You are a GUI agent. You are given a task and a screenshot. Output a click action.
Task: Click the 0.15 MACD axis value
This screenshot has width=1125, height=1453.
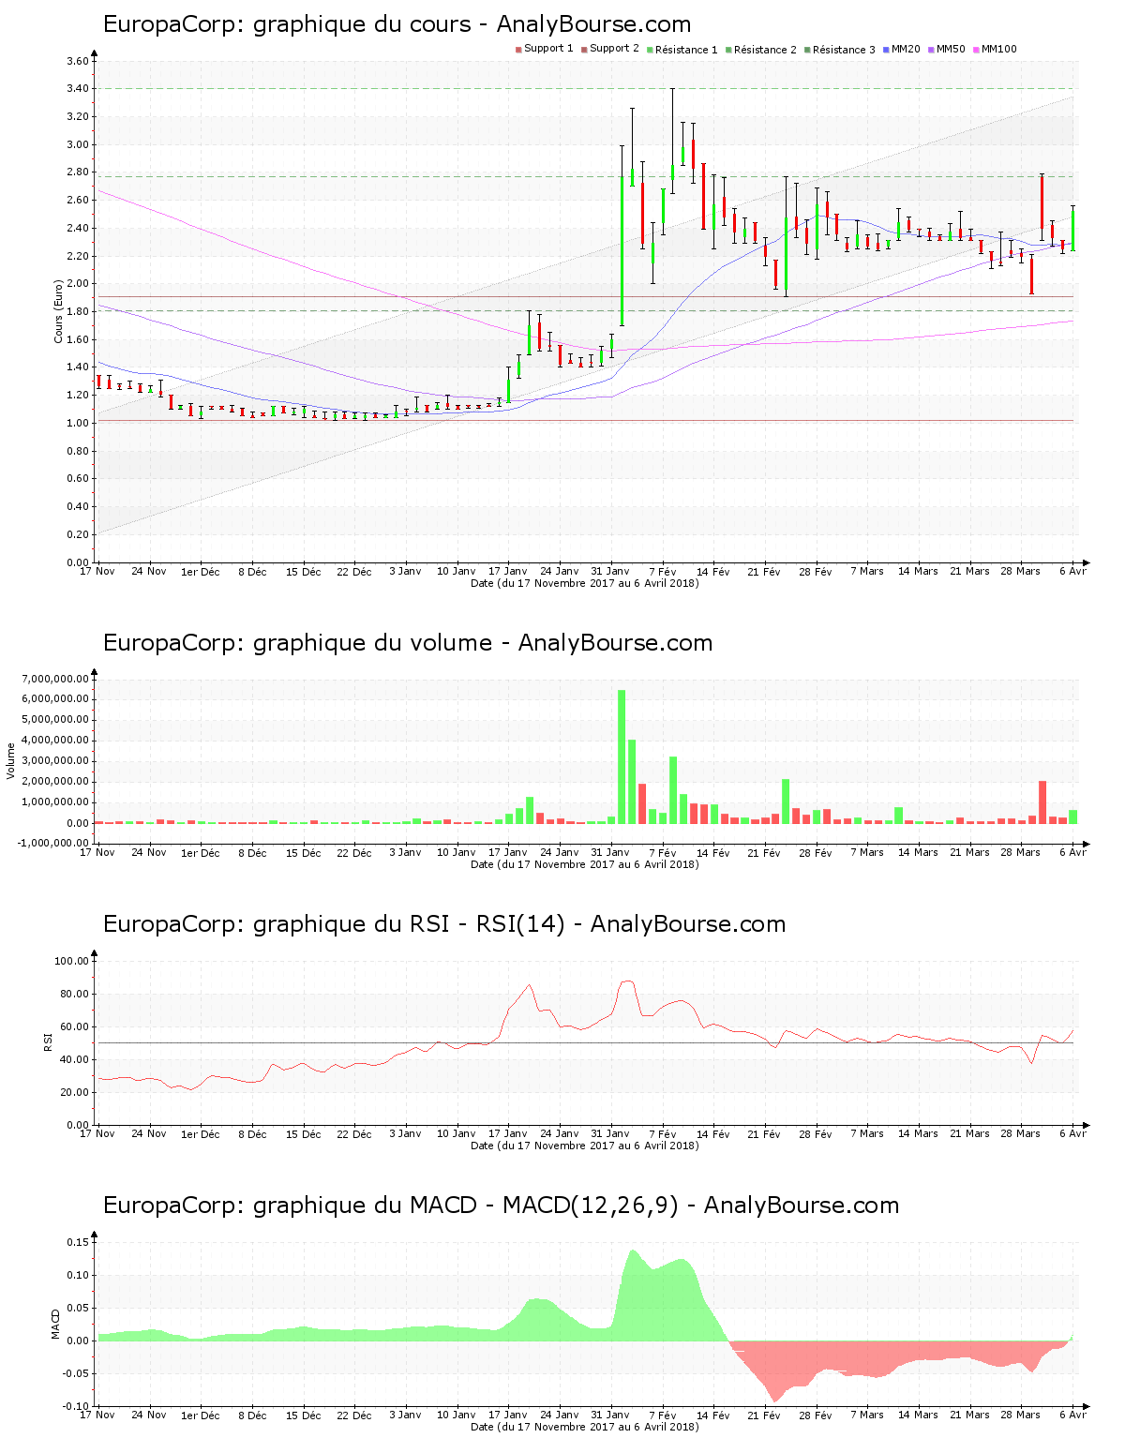coord(79,1242)
